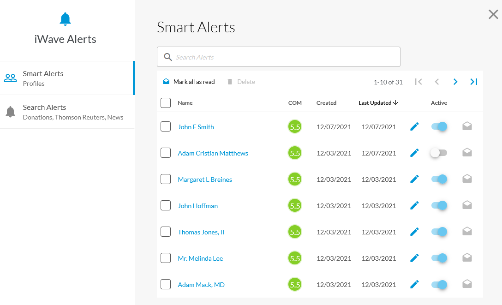Disable John F Smith's Active toggle
The image size is (502, 305).
click(x=439, y=126)
